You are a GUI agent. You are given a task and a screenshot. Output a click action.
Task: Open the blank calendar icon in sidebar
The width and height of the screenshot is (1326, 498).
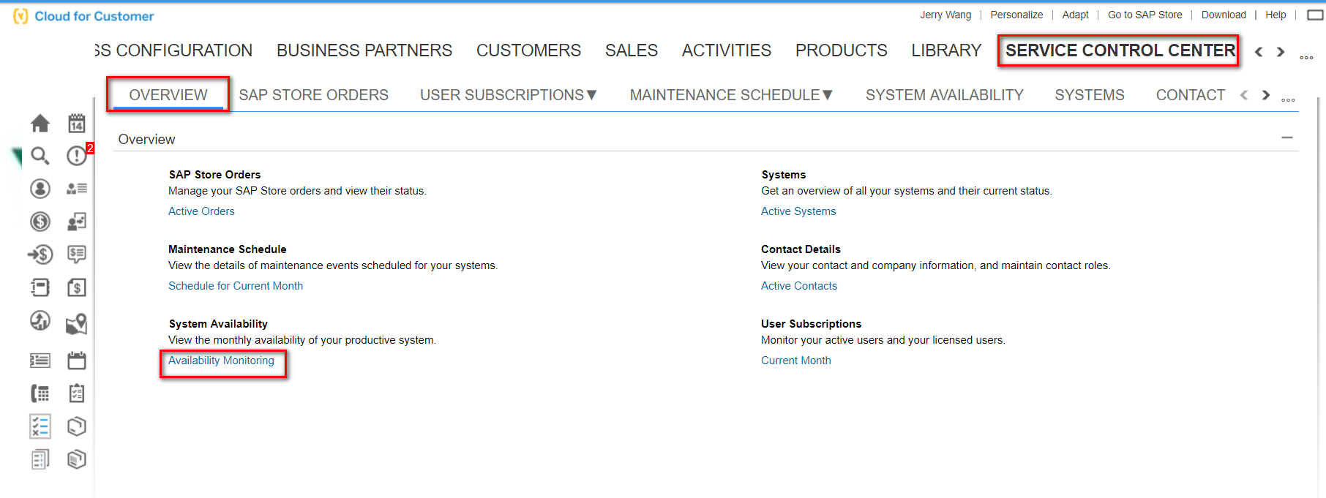77,361
